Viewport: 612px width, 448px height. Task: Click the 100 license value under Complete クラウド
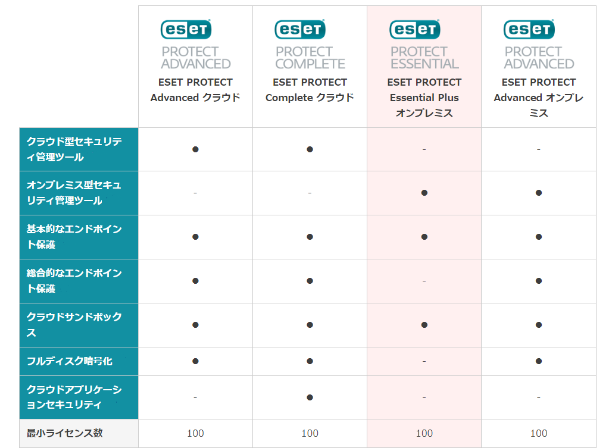(310, 433)
